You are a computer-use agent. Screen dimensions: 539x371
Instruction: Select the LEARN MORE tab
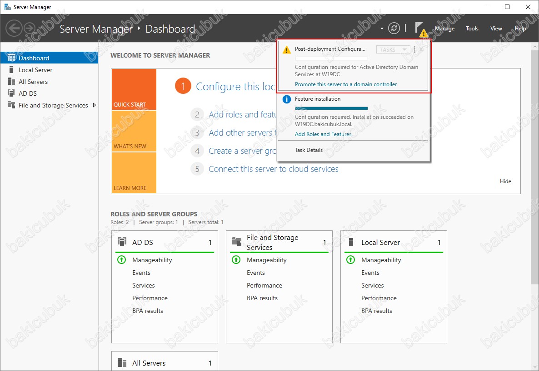(134, 173)
